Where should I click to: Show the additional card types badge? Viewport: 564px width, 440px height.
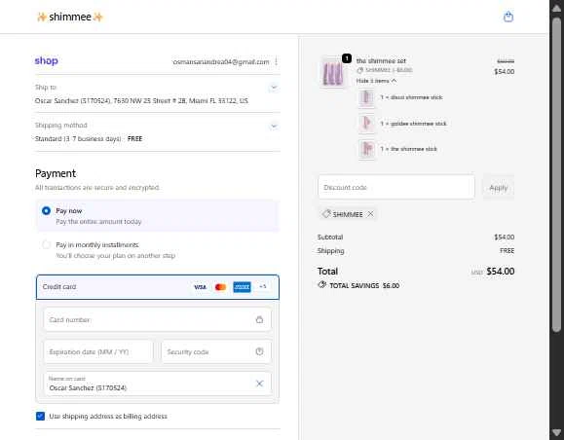click(263, 286)
